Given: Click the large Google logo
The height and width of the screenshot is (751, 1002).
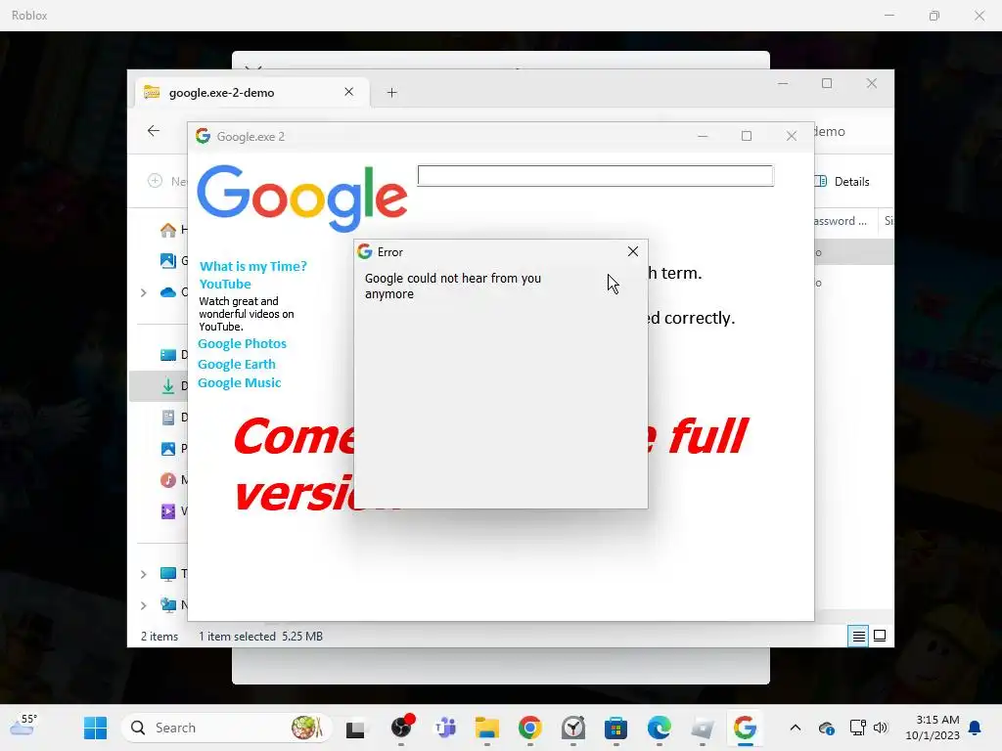Looking at the screenshot, I should click(x=302, y=198).
